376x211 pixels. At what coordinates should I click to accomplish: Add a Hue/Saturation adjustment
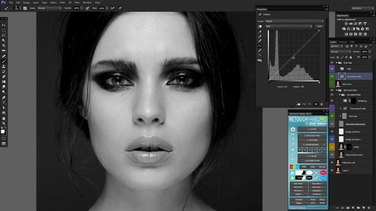point(344,29)
